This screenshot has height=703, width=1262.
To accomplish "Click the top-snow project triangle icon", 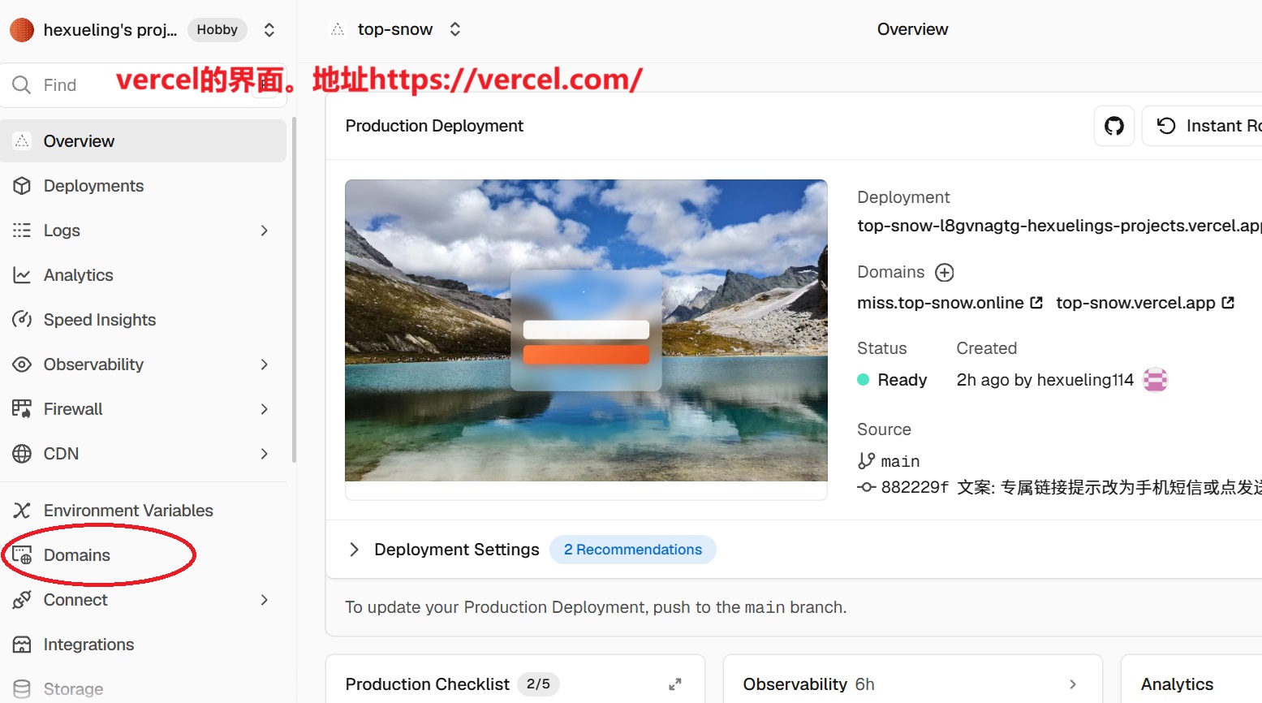I will click(338, 30).
